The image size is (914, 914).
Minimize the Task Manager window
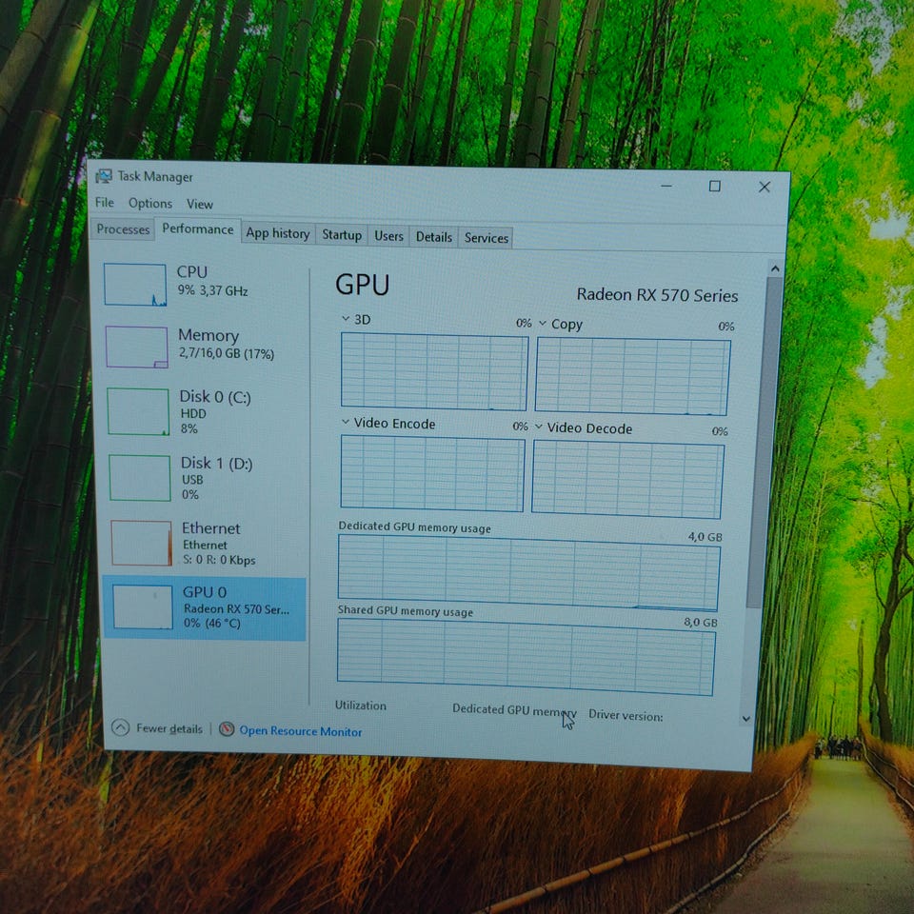(666, 186)
